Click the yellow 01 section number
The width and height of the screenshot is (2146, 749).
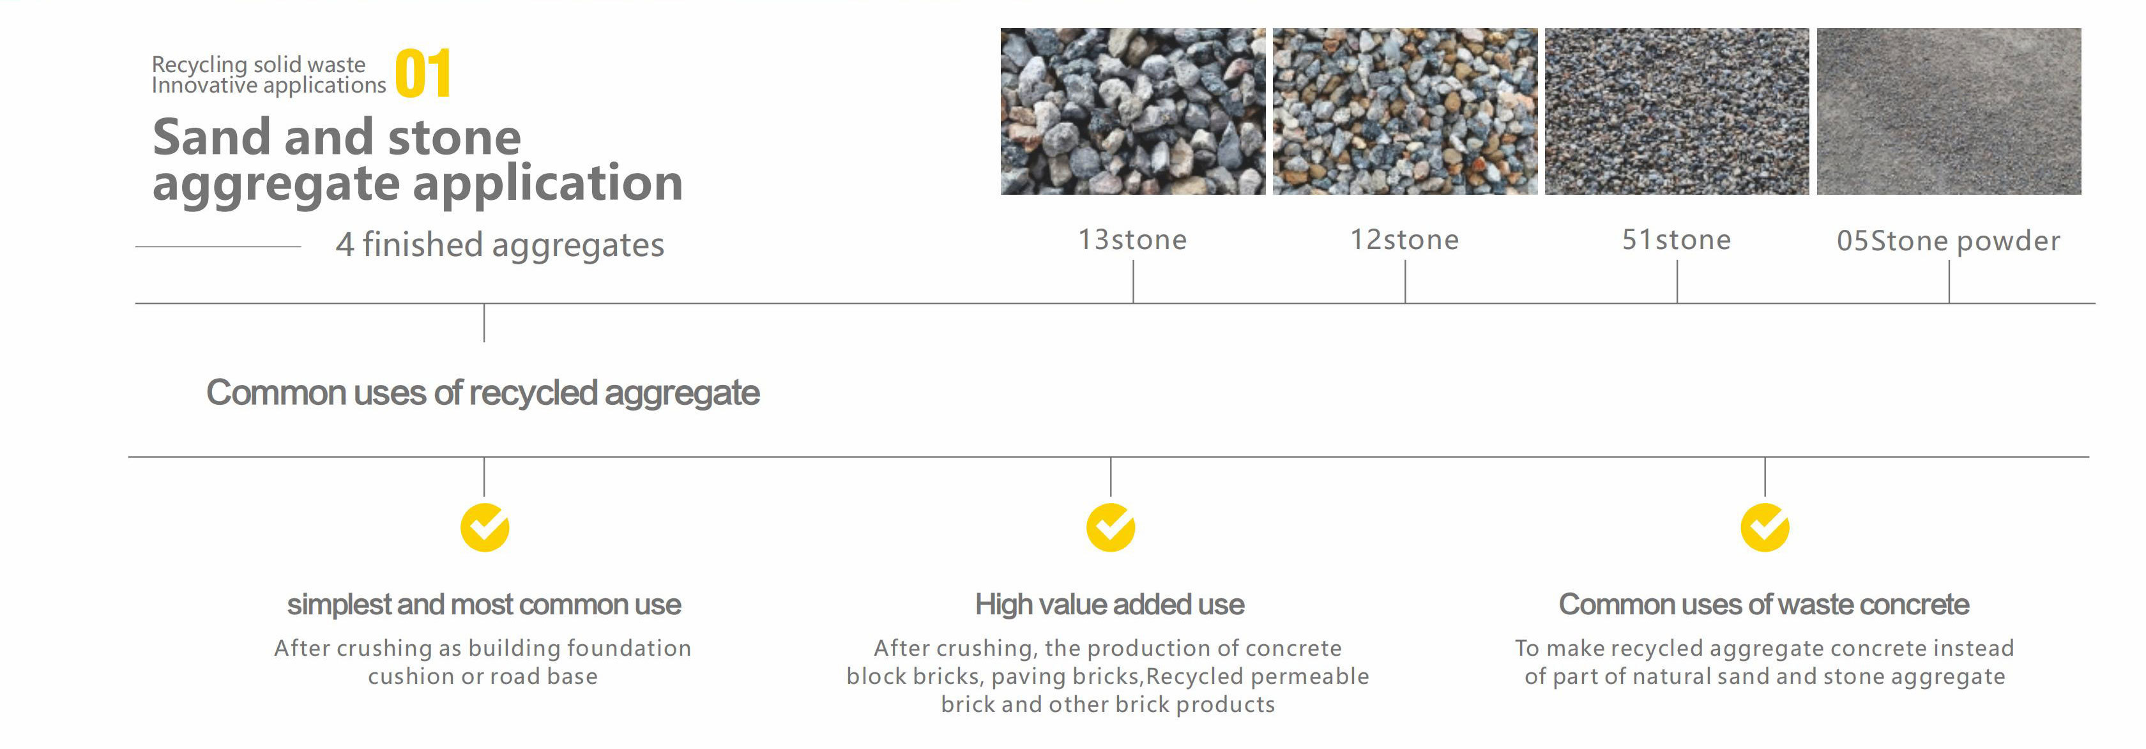pyautogui.click(x=423, y=73)
